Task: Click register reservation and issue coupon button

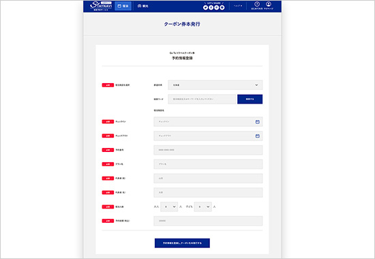Action: click(x=182, y=243)
